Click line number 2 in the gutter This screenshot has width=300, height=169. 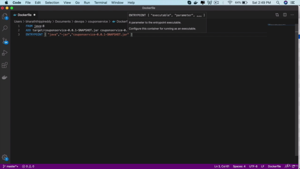coord(19,30)
